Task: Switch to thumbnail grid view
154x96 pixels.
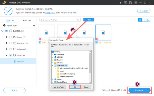Action: click(140, 20)
